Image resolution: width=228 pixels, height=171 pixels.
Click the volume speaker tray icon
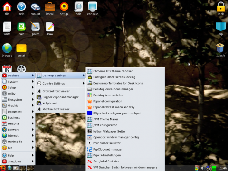pos(202,168)
